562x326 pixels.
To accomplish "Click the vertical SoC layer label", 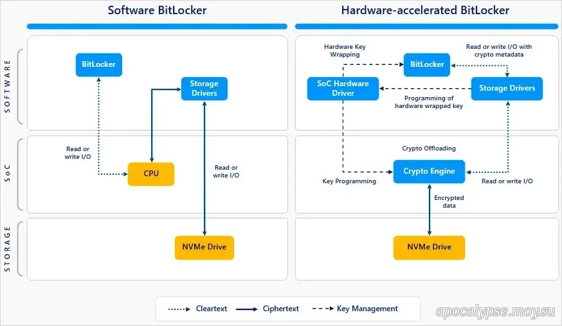I will [7, 174].
